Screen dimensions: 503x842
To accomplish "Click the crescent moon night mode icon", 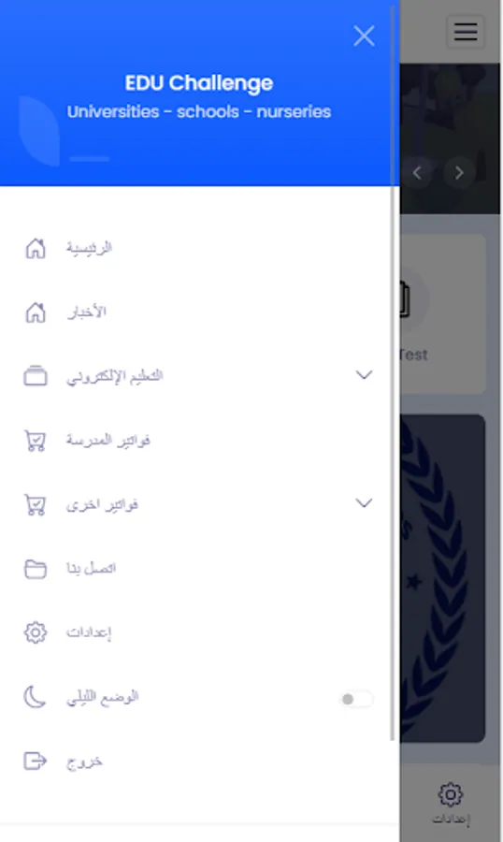I will (35, 697).
